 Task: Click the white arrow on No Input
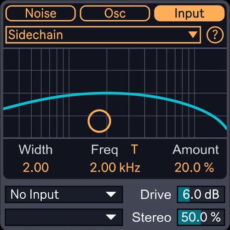(x=111, y=195)
